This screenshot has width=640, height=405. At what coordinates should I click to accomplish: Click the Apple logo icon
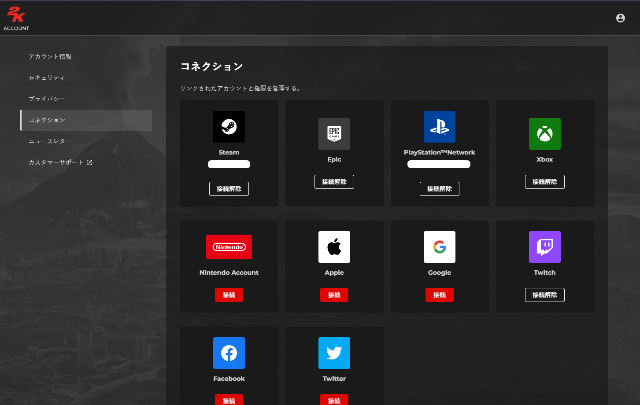334,247
